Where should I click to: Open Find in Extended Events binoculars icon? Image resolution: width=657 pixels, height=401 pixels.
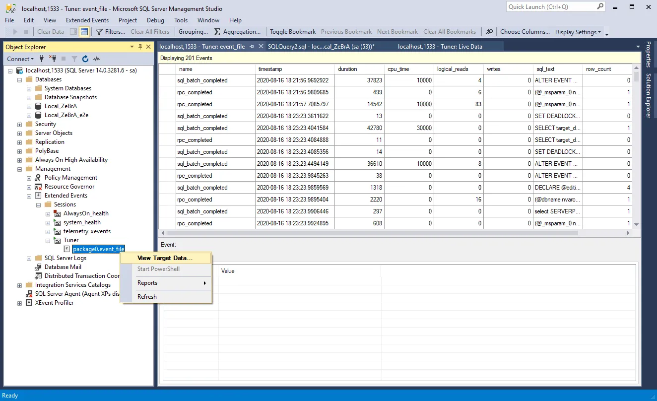pos(489,32)
